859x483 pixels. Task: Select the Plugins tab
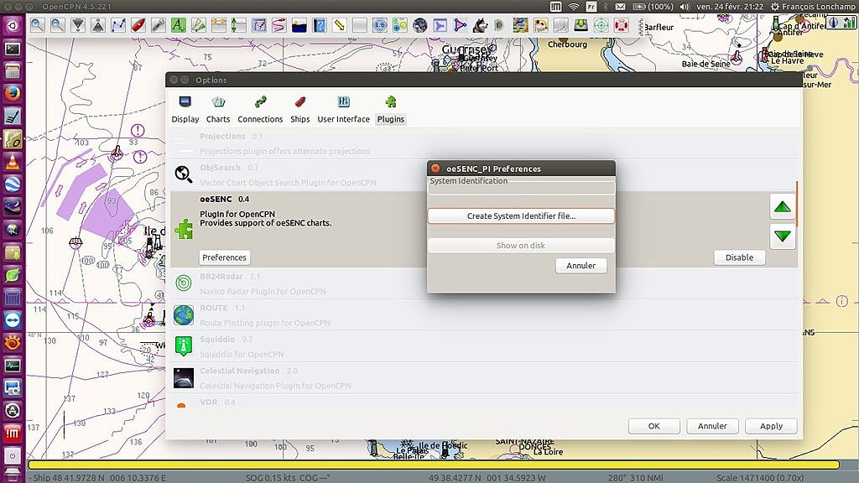[391, 110]
